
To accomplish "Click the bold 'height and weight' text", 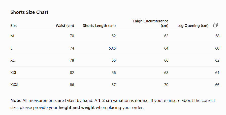I will click(x=77, y=107).
